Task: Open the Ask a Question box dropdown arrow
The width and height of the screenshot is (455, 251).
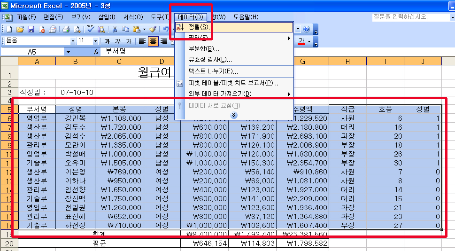Action: [452, 17]
